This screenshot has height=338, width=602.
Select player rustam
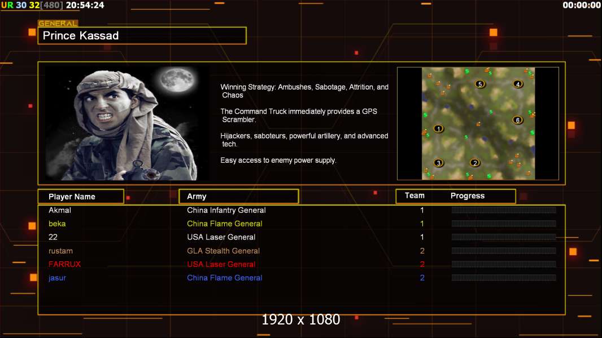60,251
